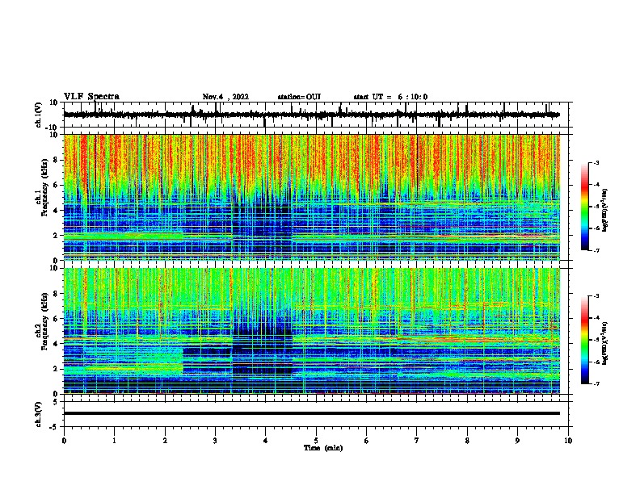This screenshot has height=494, width=640.
Task: Click the "8" kHz tick of ch.1 spectrogram
Action: click(56, 160)
